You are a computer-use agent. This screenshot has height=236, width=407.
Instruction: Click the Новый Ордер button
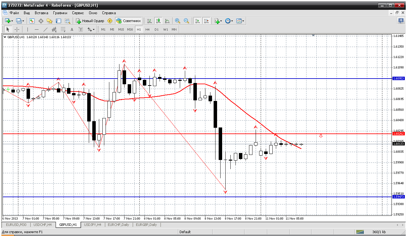click(x=90, y=21)
